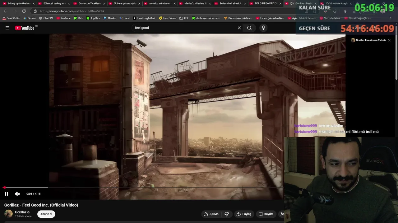Click the '0:01 / 4:15' time display
This screenshot has height=223, width=398.
(x=33, y=194)
